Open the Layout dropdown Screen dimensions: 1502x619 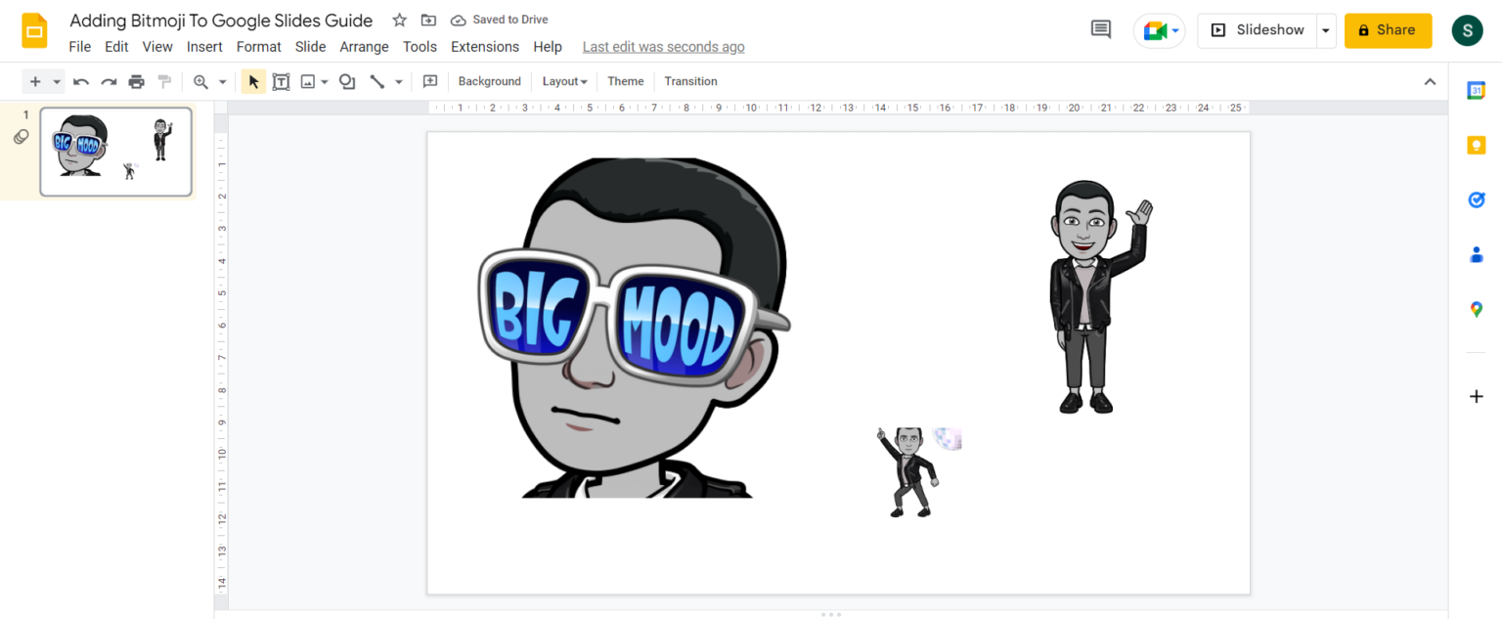(x=564, y=81)
